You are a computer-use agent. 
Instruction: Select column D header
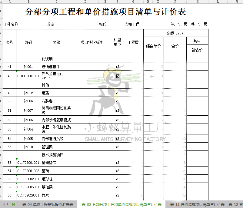click(x=85, y=2)
